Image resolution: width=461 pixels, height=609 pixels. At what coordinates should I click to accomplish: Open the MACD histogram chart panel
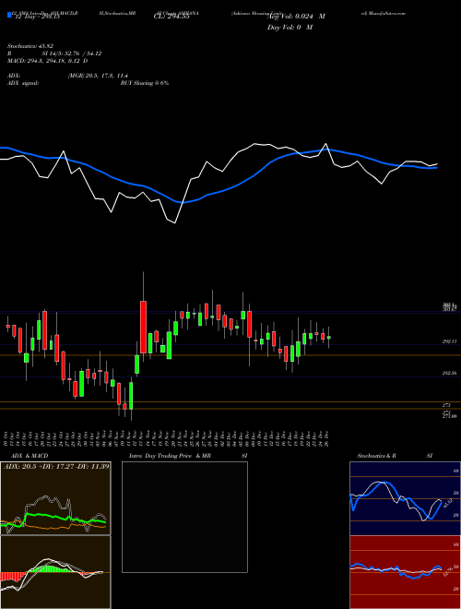tap(55, 572)
